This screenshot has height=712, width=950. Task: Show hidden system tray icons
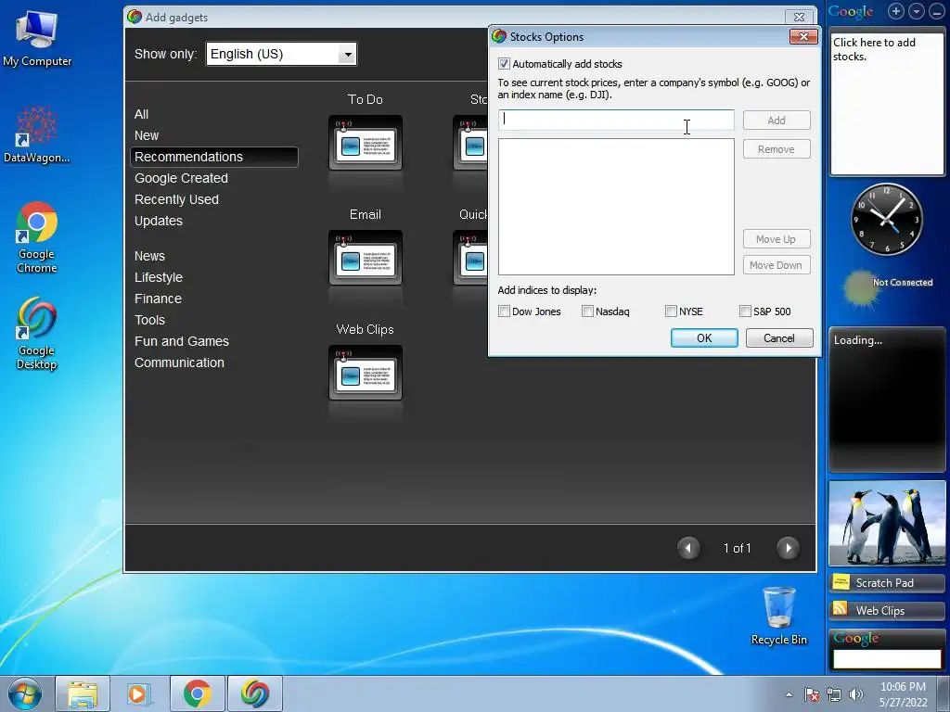[x=789, y=694]
